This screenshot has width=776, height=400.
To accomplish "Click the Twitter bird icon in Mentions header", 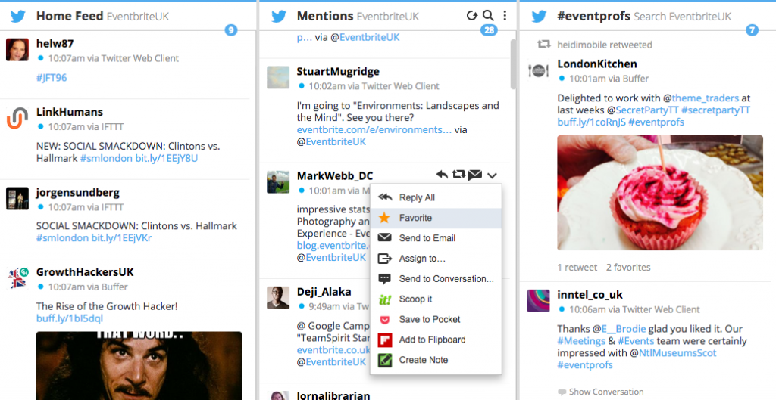I will (279, 17).
